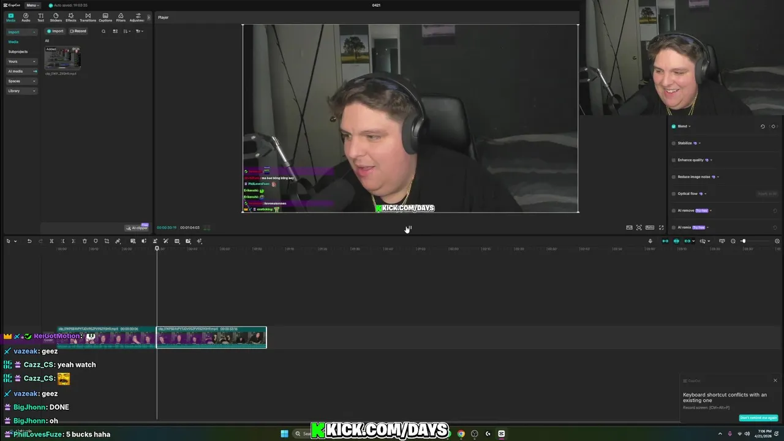Pause the player with play/pause control
The height and width of the screenshot is (441, 784).
pyautogui.click(x=409, y=228)
